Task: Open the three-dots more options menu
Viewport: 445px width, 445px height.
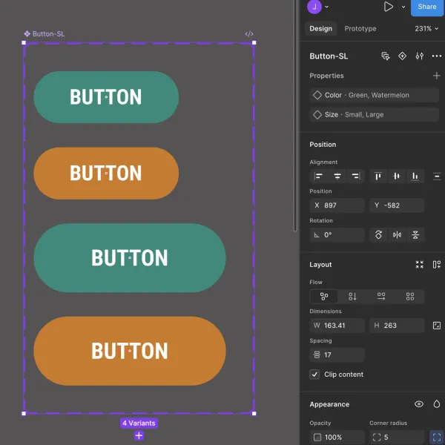Action: tap(437, 56)
